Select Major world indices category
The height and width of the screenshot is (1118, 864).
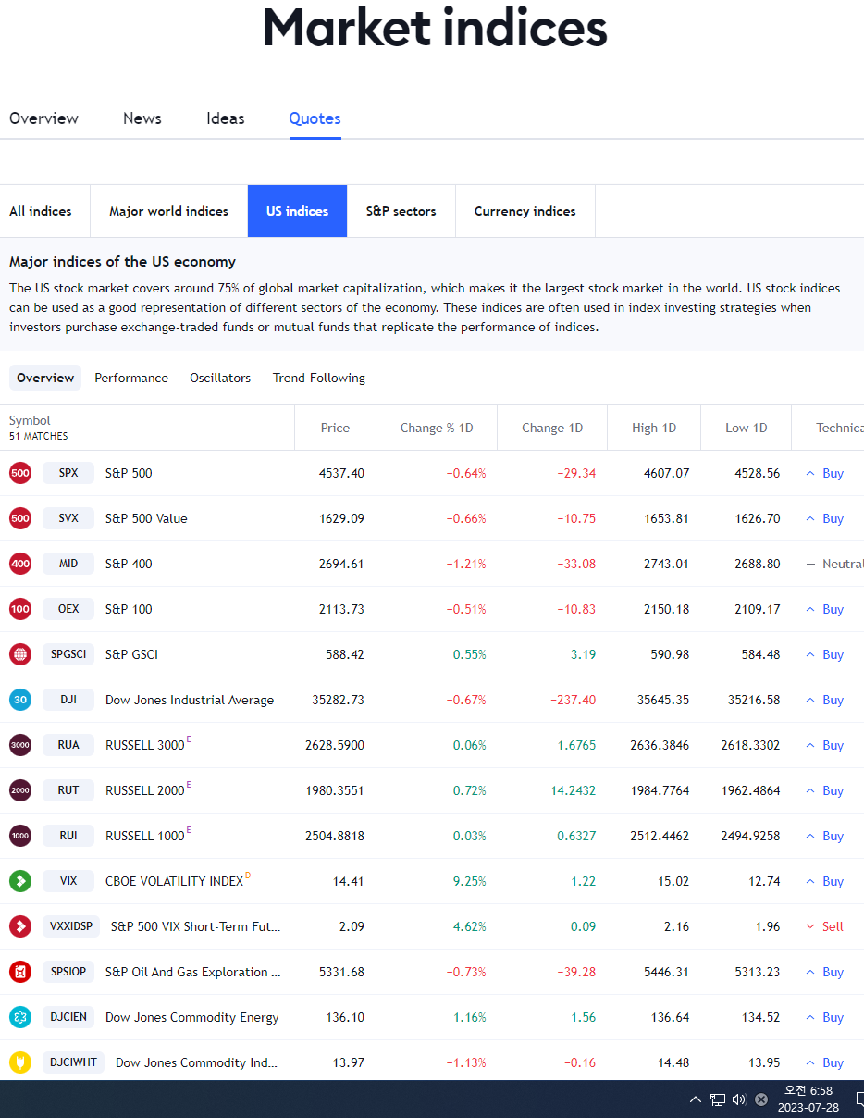coord(168,211)
